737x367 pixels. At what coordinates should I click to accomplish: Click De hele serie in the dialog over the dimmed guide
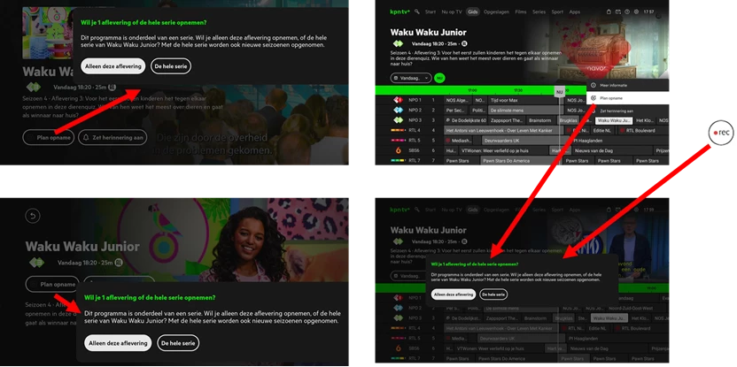coord(493,294)
